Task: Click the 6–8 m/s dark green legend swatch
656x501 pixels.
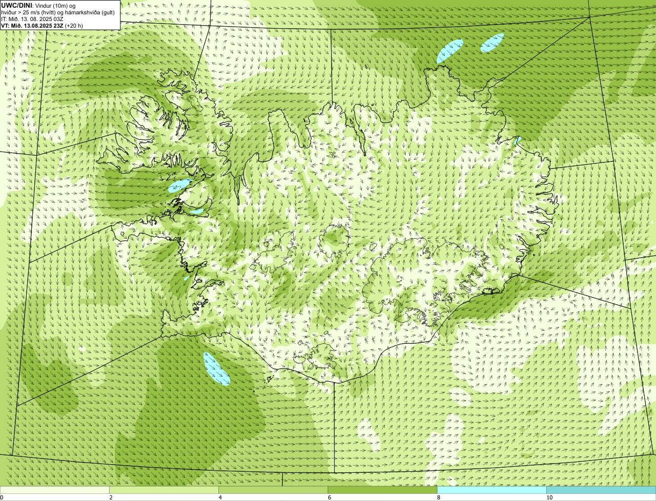Action: coord(382,490)
